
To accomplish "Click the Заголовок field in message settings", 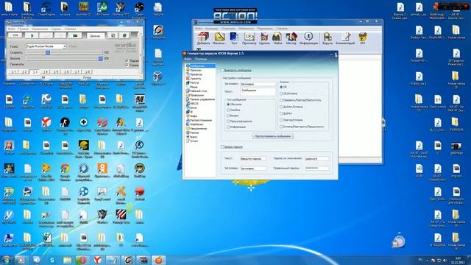I will click(258, 84).
